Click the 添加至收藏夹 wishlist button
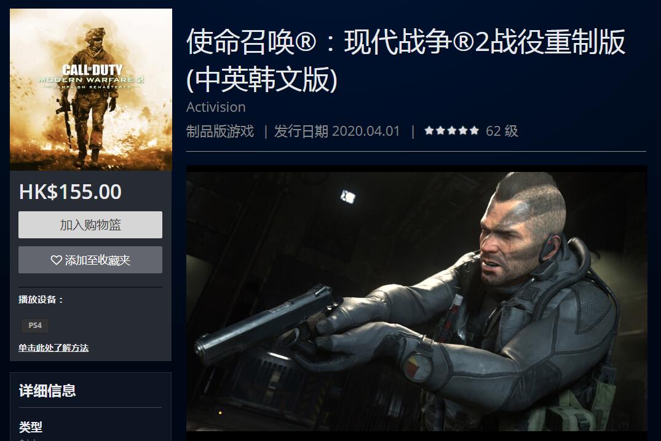661x441 pixels. (90, 260)
